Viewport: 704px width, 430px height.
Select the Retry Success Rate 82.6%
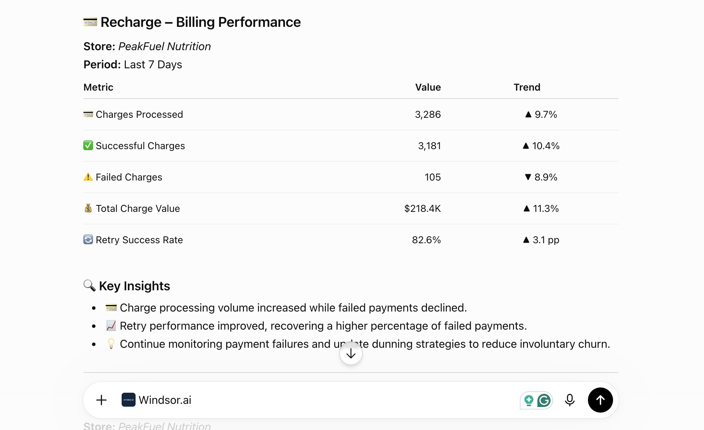(x=427, y=240)
